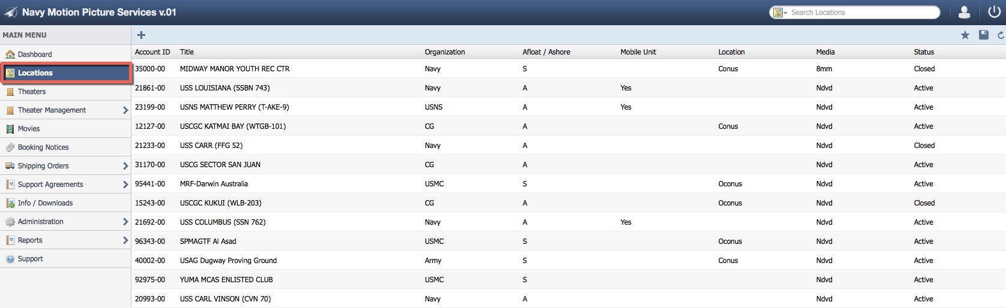Sort by the Status column header
This screenshot has height=308, width=1006.
click(x=924, y=52)
